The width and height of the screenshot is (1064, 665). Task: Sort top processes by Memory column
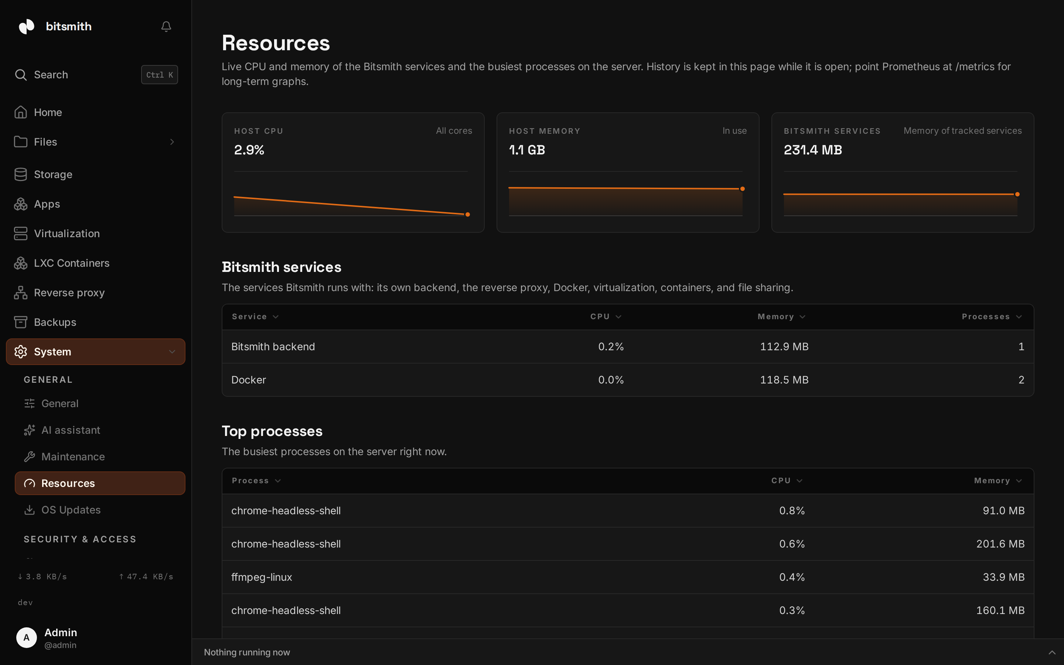(x=999, y=481)
